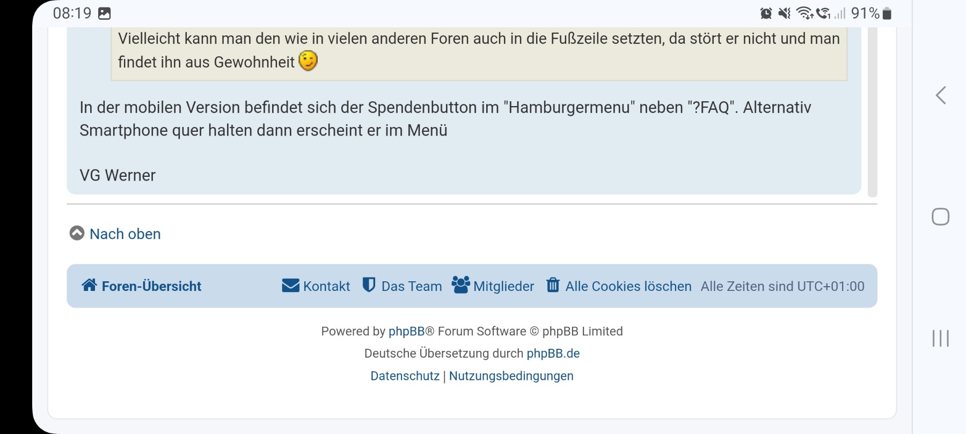The image size is (966, 434).
Task: Tap the Android back arrow
Action: tap(941, 95)
